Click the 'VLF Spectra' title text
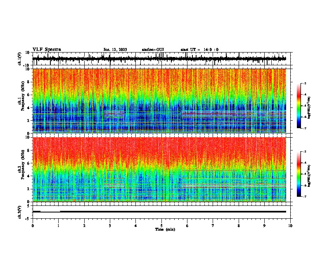Screen dimensions: 327x253 point(47,50)
